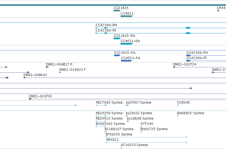226x149 pixels.
Task: Click the DME1-002P24 clone feature
Action: pyautogui.click(x=199, y=67)
